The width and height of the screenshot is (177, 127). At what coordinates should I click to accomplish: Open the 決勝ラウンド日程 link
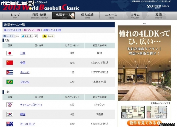(52, 30)
